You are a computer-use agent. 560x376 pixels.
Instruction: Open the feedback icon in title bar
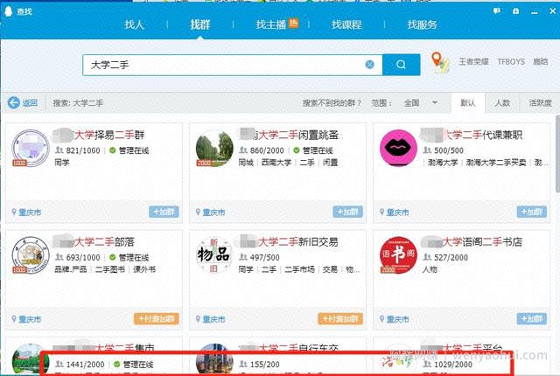point(496,11)
